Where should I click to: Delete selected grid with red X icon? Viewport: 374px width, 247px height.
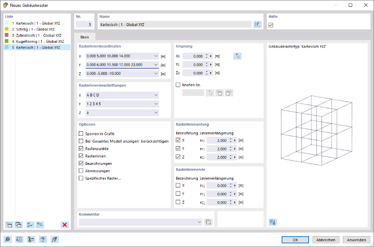point(64,225)
